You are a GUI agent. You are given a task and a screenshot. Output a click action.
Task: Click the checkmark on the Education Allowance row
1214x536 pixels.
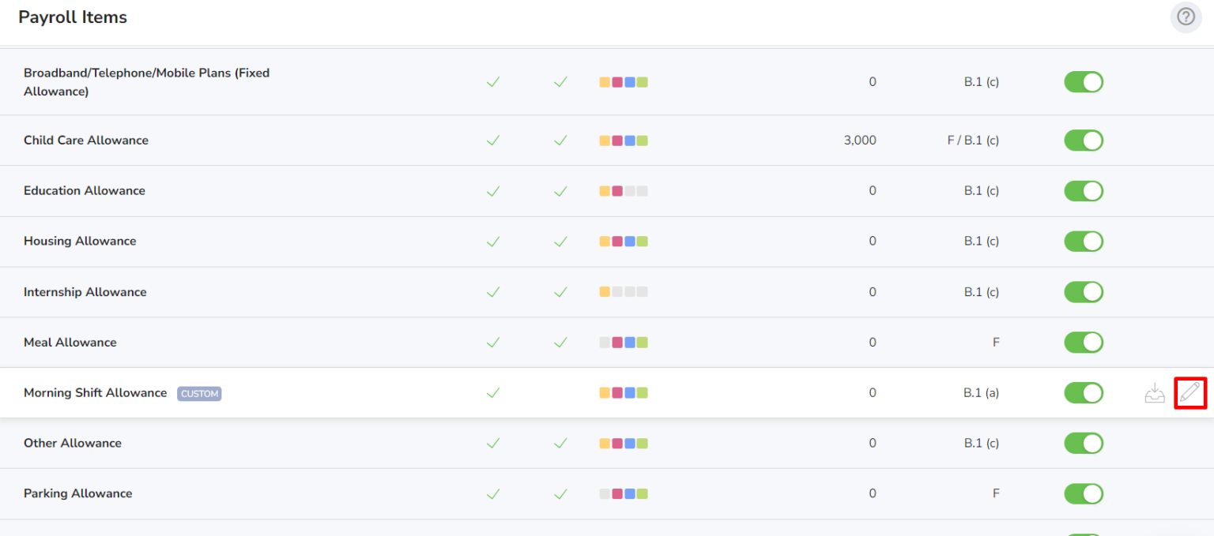tap(493, 190)
